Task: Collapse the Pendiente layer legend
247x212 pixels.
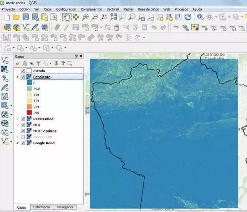Action: point(18,77)
